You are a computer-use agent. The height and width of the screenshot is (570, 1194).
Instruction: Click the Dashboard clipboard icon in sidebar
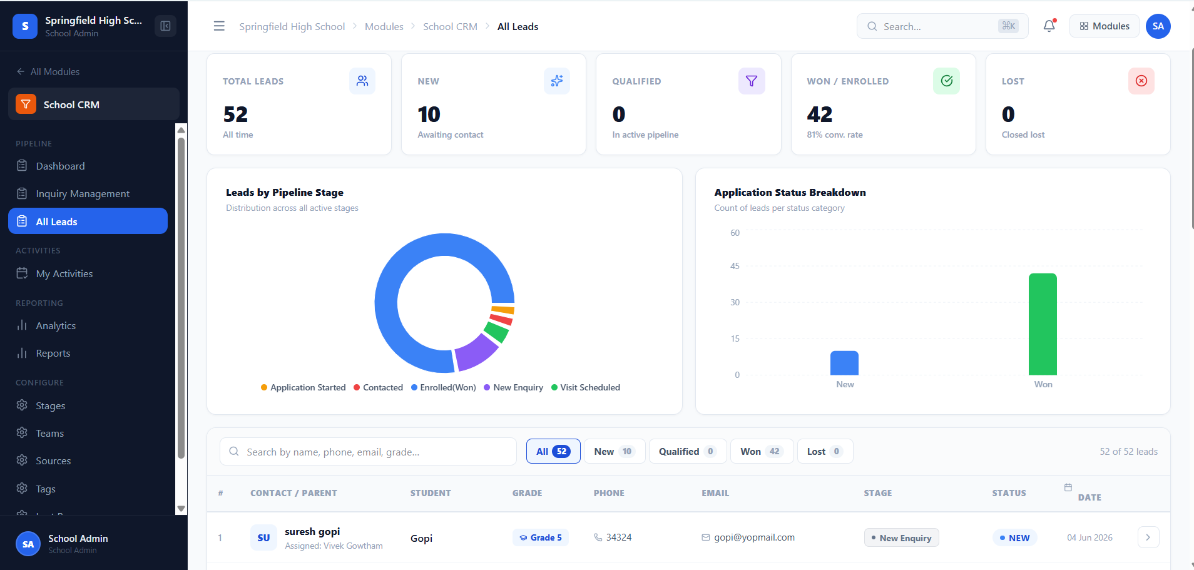pos(22,166)
